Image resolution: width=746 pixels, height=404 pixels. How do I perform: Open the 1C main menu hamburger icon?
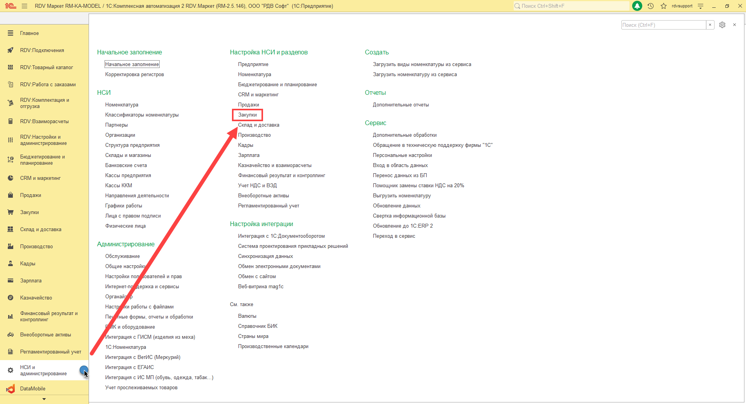24,6
